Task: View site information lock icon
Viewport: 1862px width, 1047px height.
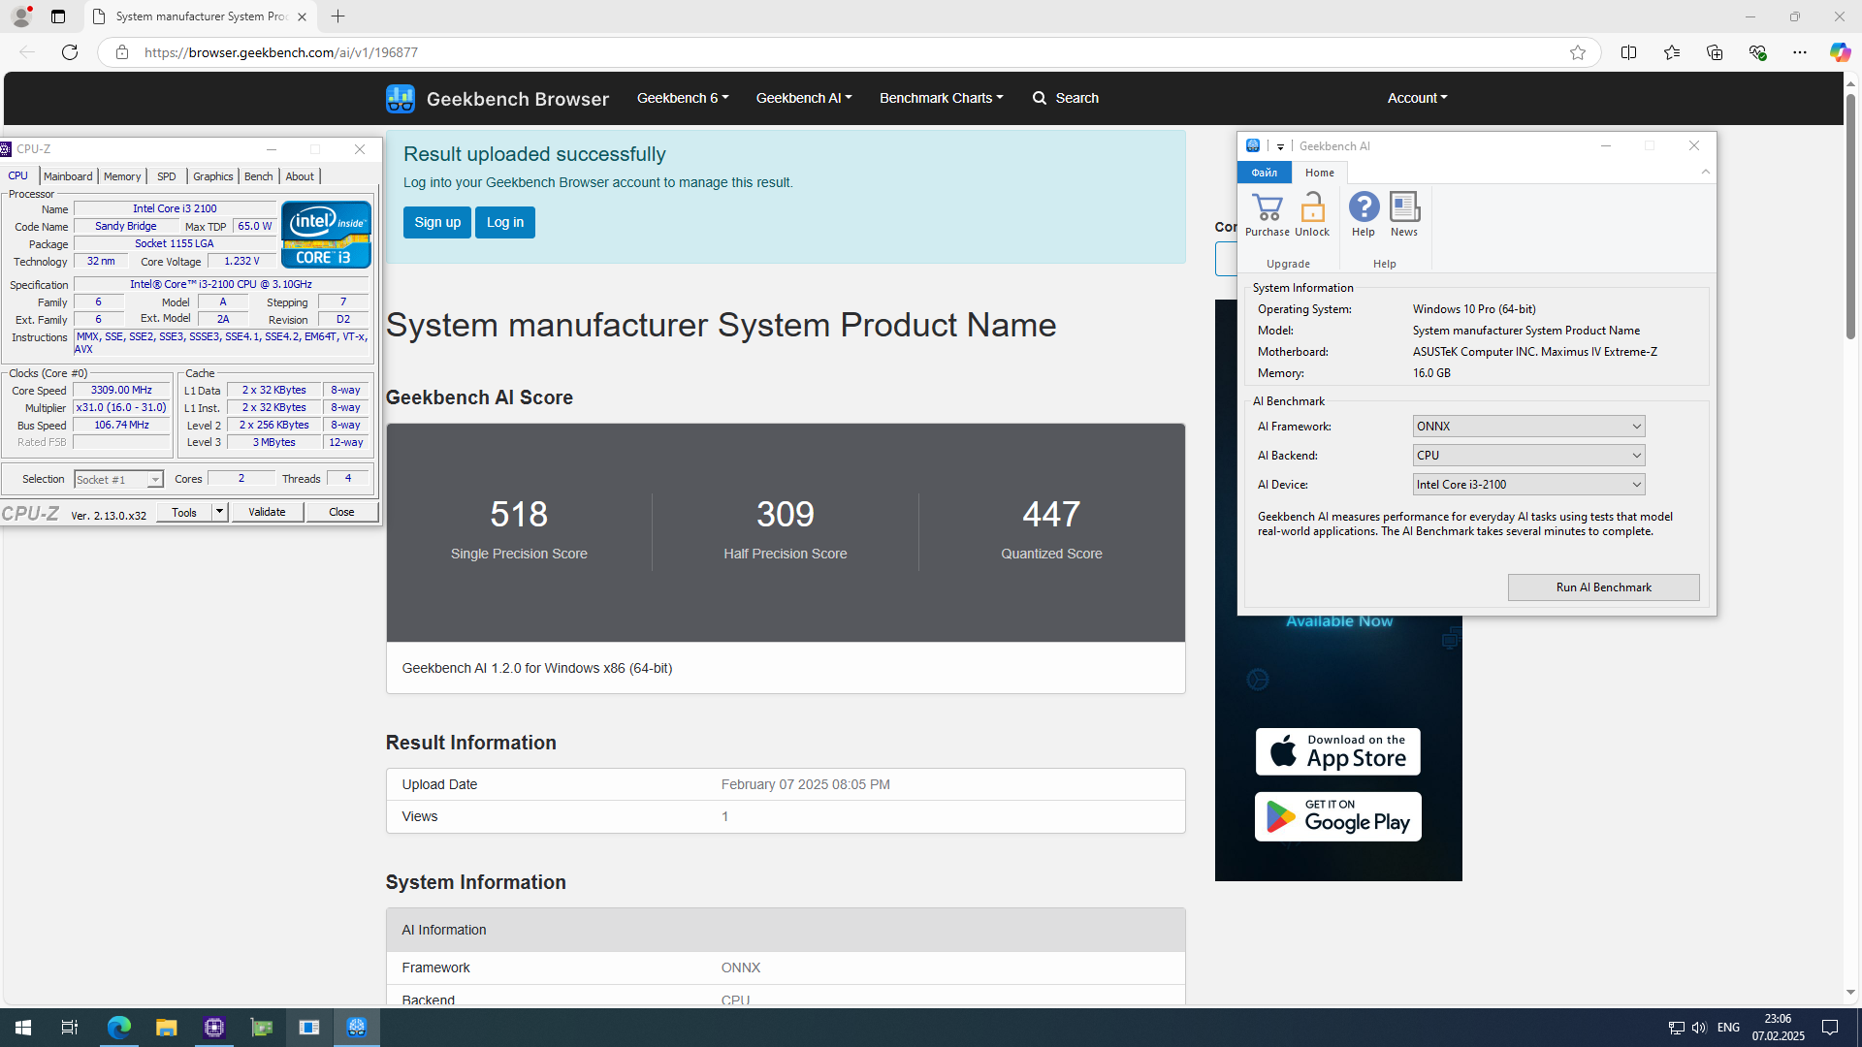Action: [x=122, y=52]
